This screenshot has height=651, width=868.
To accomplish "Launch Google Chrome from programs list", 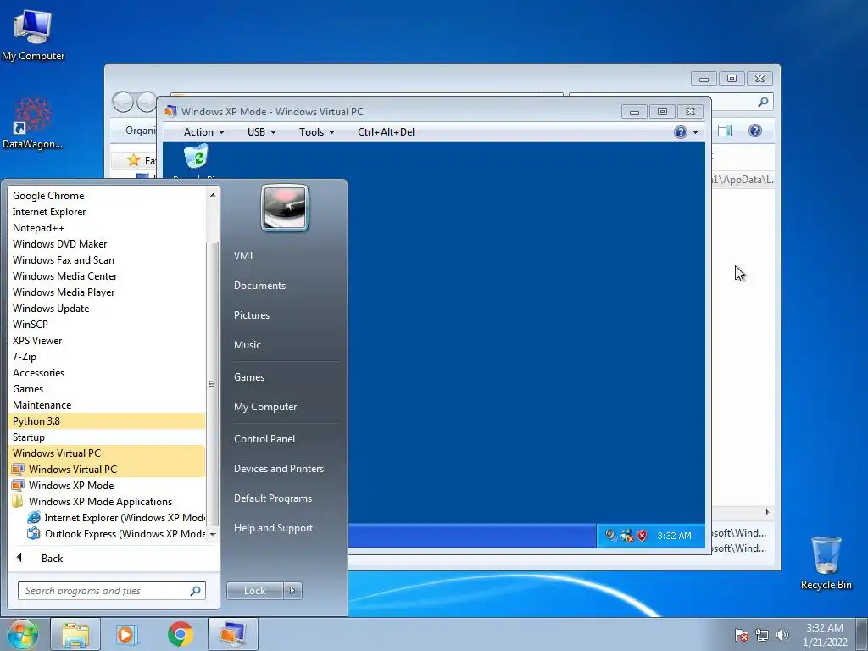I will point(108,196).
